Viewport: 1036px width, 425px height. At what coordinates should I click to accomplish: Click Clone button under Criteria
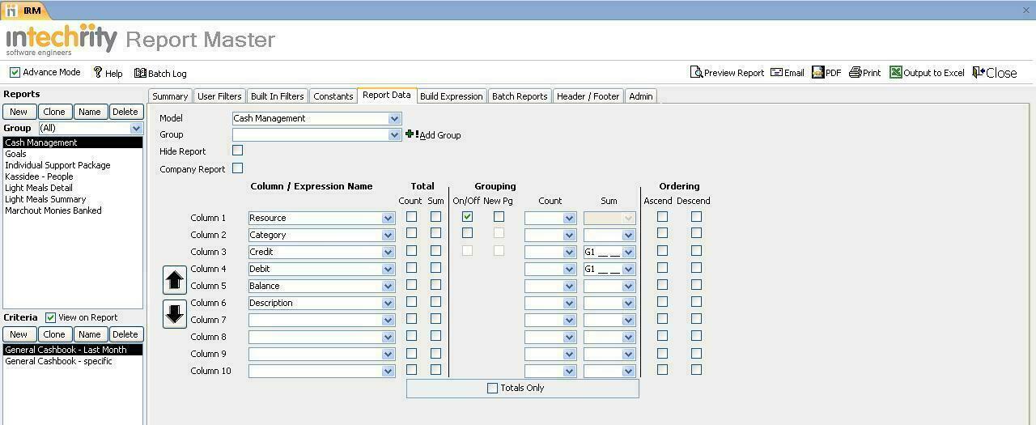pyautogui.click(x=54, y=334)
